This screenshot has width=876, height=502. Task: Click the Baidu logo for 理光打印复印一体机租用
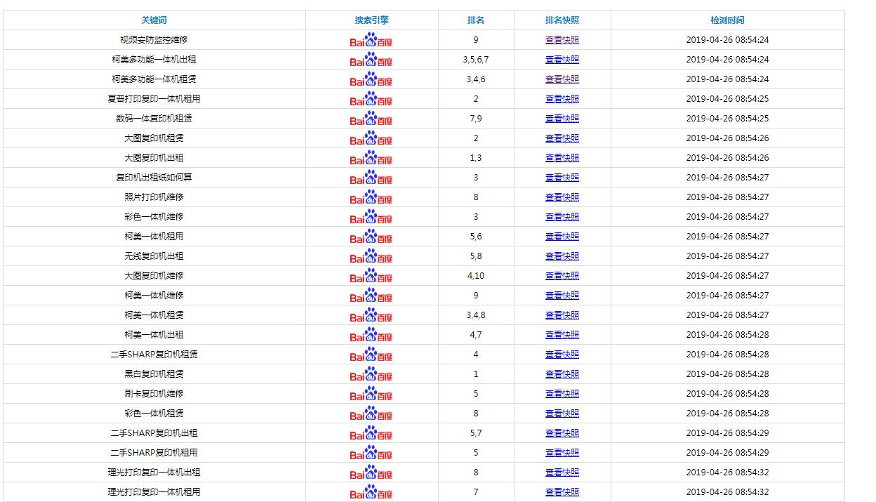pyautogui.click(x=371, y=493)
